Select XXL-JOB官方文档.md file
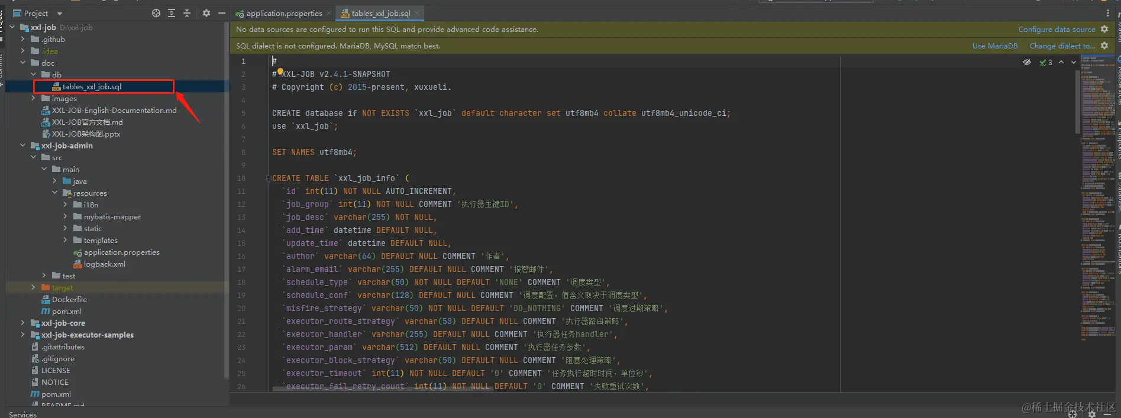Viewport: 1121px width, 418px height. point(87,122)
